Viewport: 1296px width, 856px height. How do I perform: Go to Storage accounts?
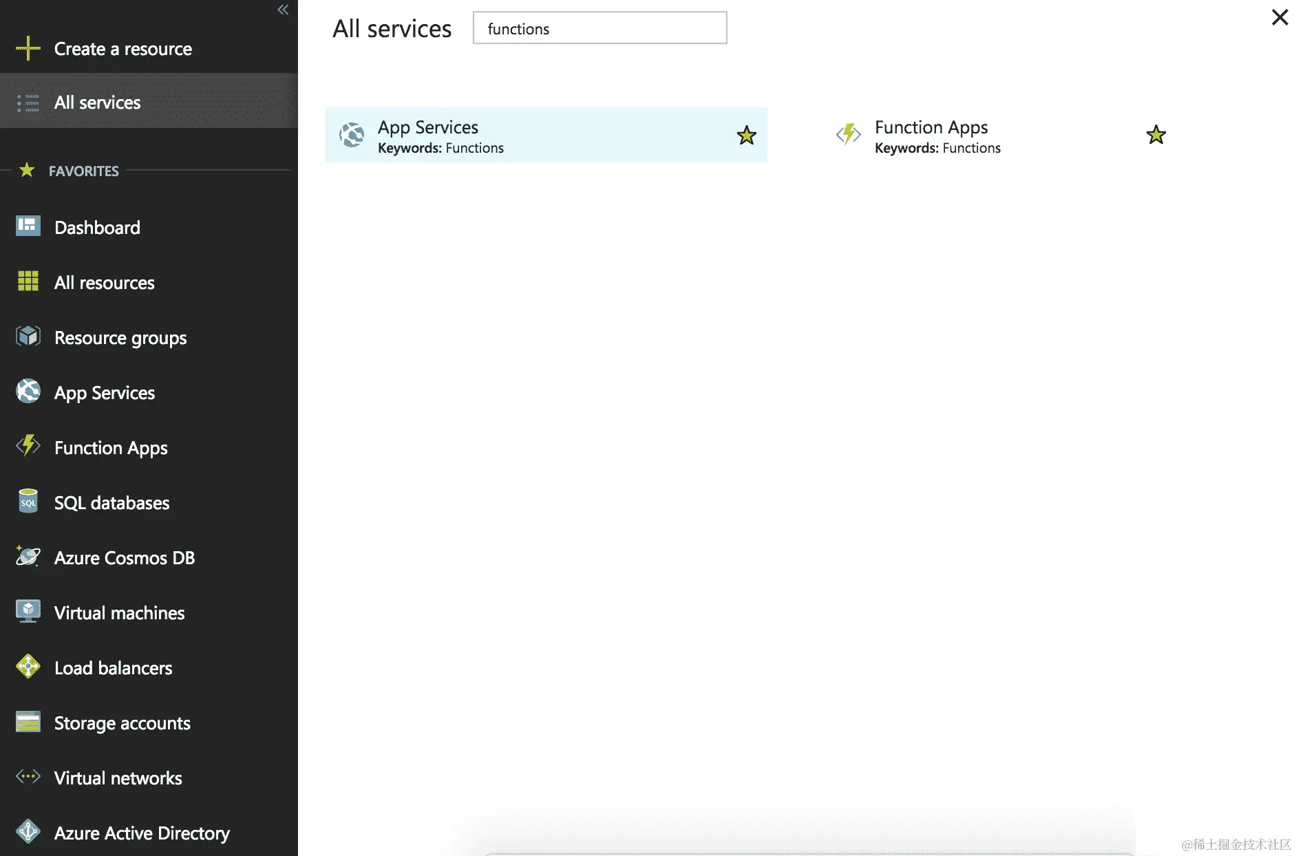click(x=149, y=723)
